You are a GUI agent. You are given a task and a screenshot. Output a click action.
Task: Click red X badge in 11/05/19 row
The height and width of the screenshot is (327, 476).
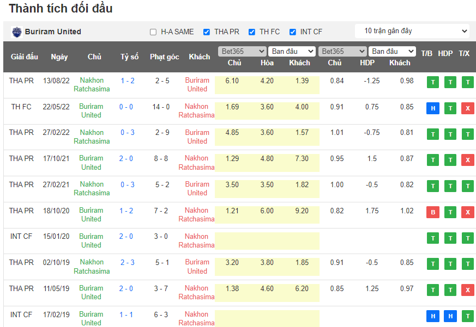click(x=467, y=290)
